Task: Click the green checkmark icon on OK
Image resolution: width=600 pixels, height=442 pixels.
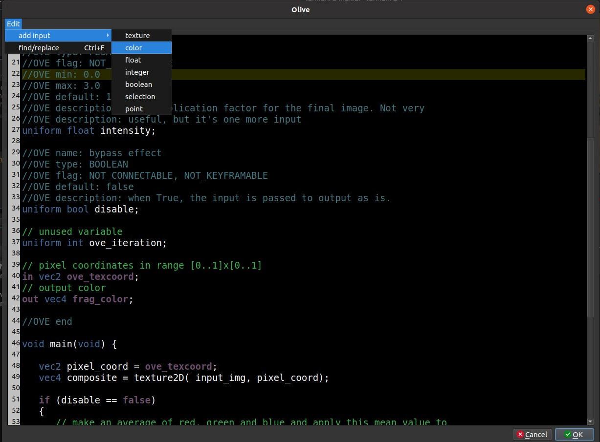Action: coord(567,434)
